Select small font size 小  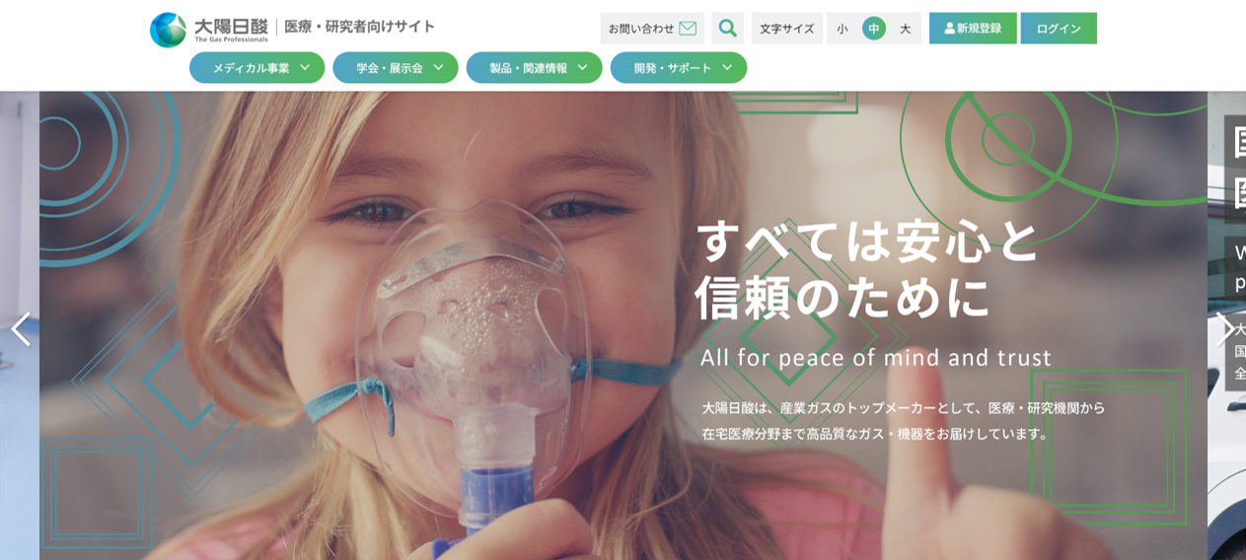[843, 29]
